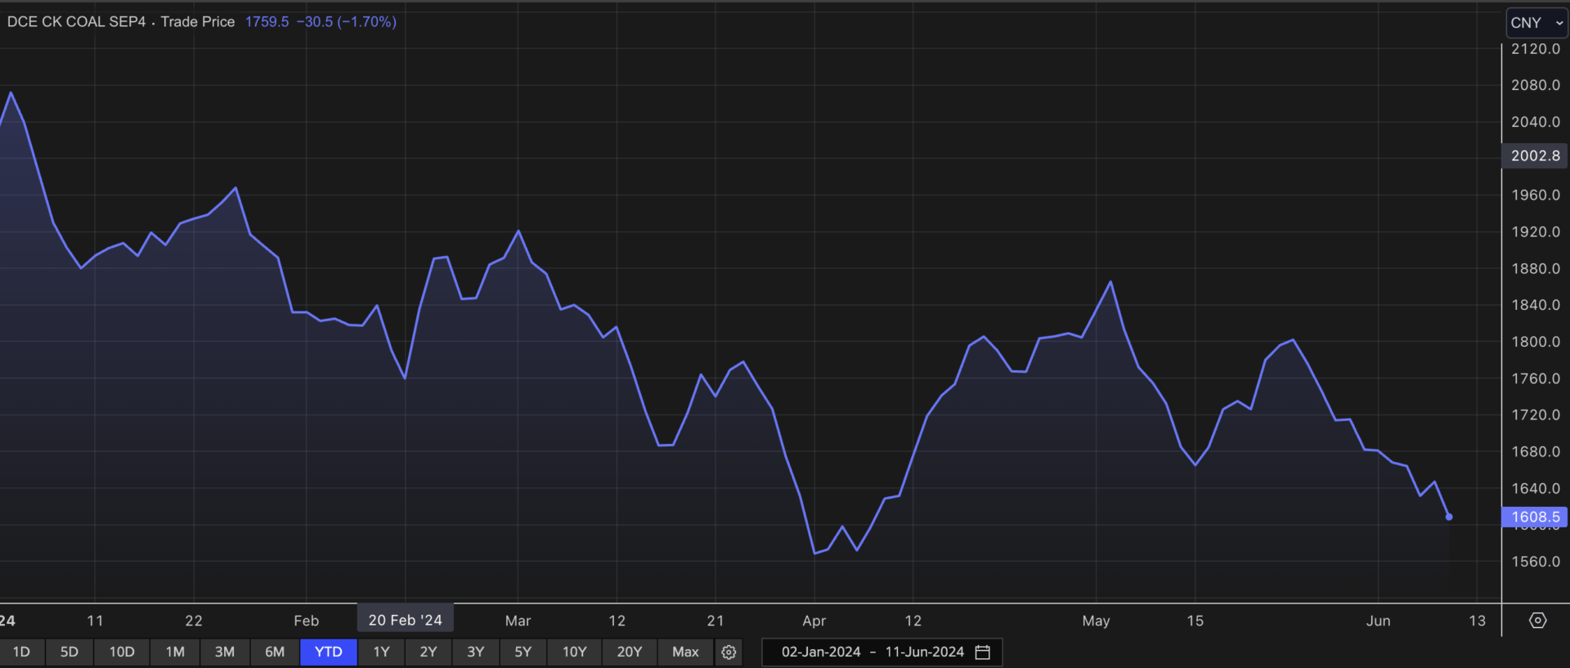Select the 2Y time range
Viewport: 1570px width, 668px height.
pos(428,652)
